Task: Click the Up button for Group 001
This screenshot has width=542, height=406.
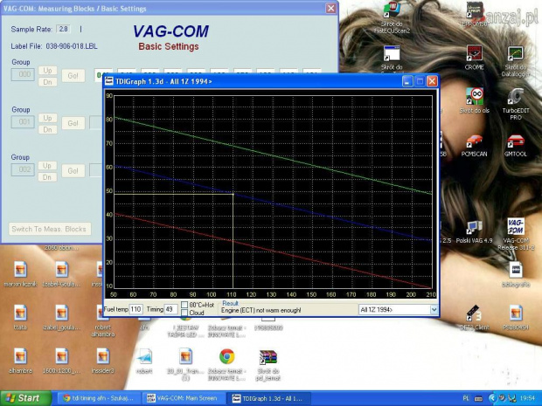Action: coord(47,118)
